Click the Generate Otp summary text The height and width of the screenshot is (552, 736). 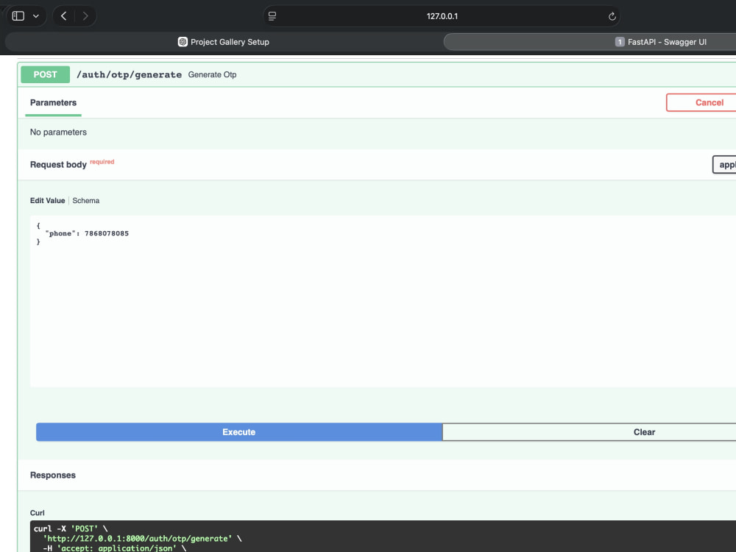[x=212, y=74]
